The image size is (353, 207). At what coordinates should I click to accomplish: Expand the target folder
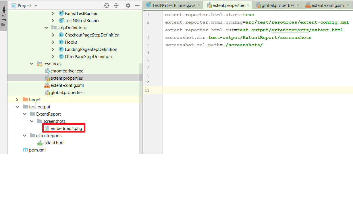[x=17, y=99]
